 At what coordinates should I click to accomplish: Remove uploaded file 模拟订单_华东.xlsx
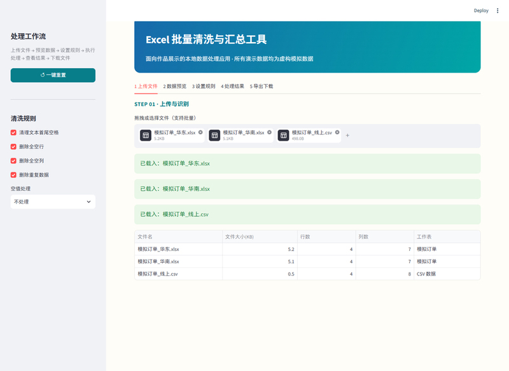click(200, 132)
